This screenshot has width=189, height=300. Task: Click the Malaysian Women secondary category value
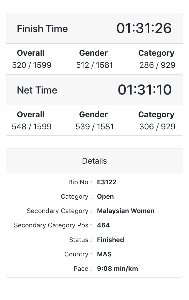click(x=126, y=211)
